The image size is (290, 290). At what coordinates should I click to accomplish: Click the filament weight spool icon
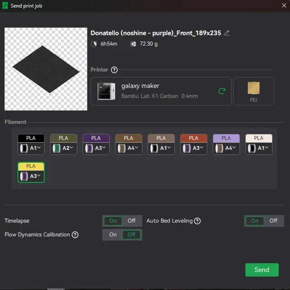click(133, 44)
